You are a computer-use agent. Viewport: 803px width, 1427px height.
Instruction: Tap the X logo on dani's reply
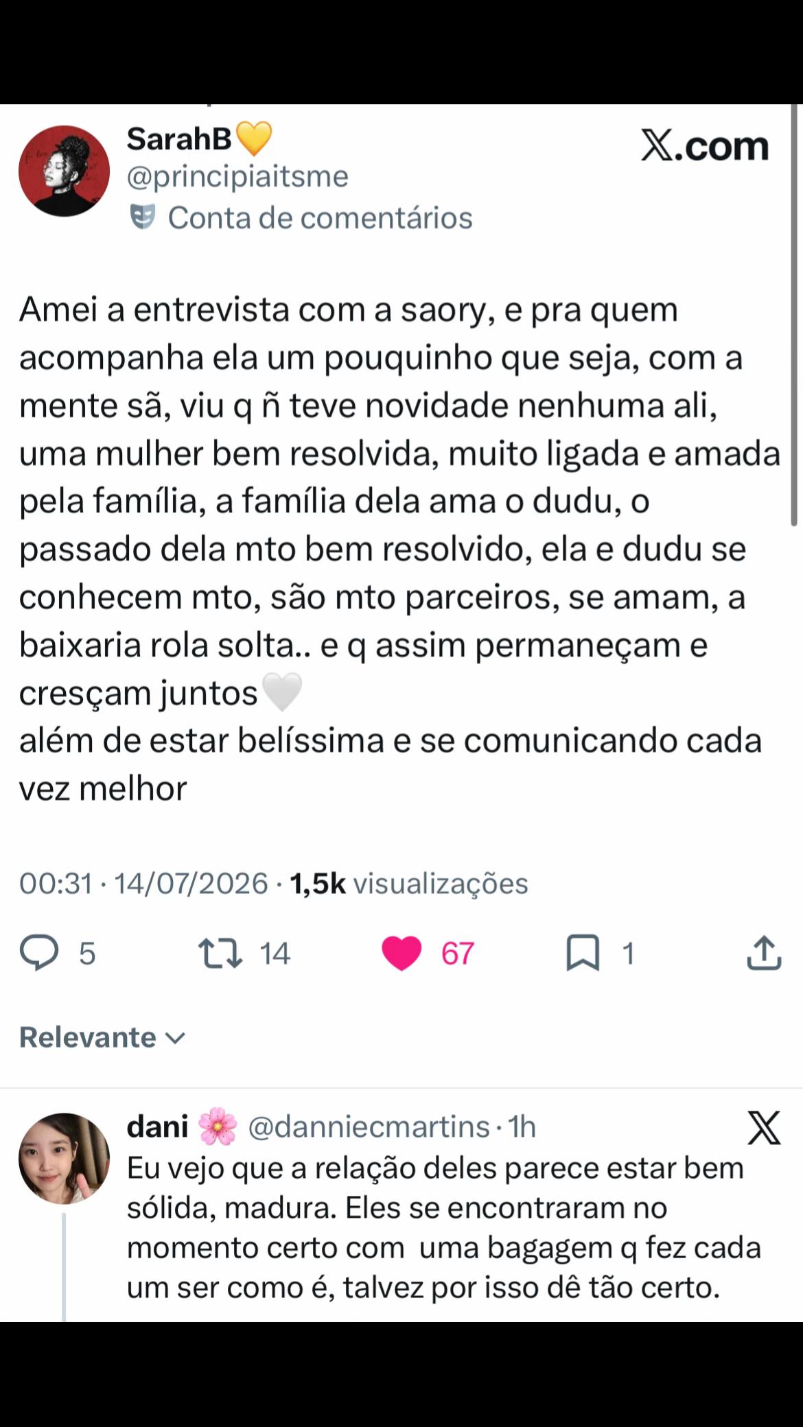[764, 1129]
